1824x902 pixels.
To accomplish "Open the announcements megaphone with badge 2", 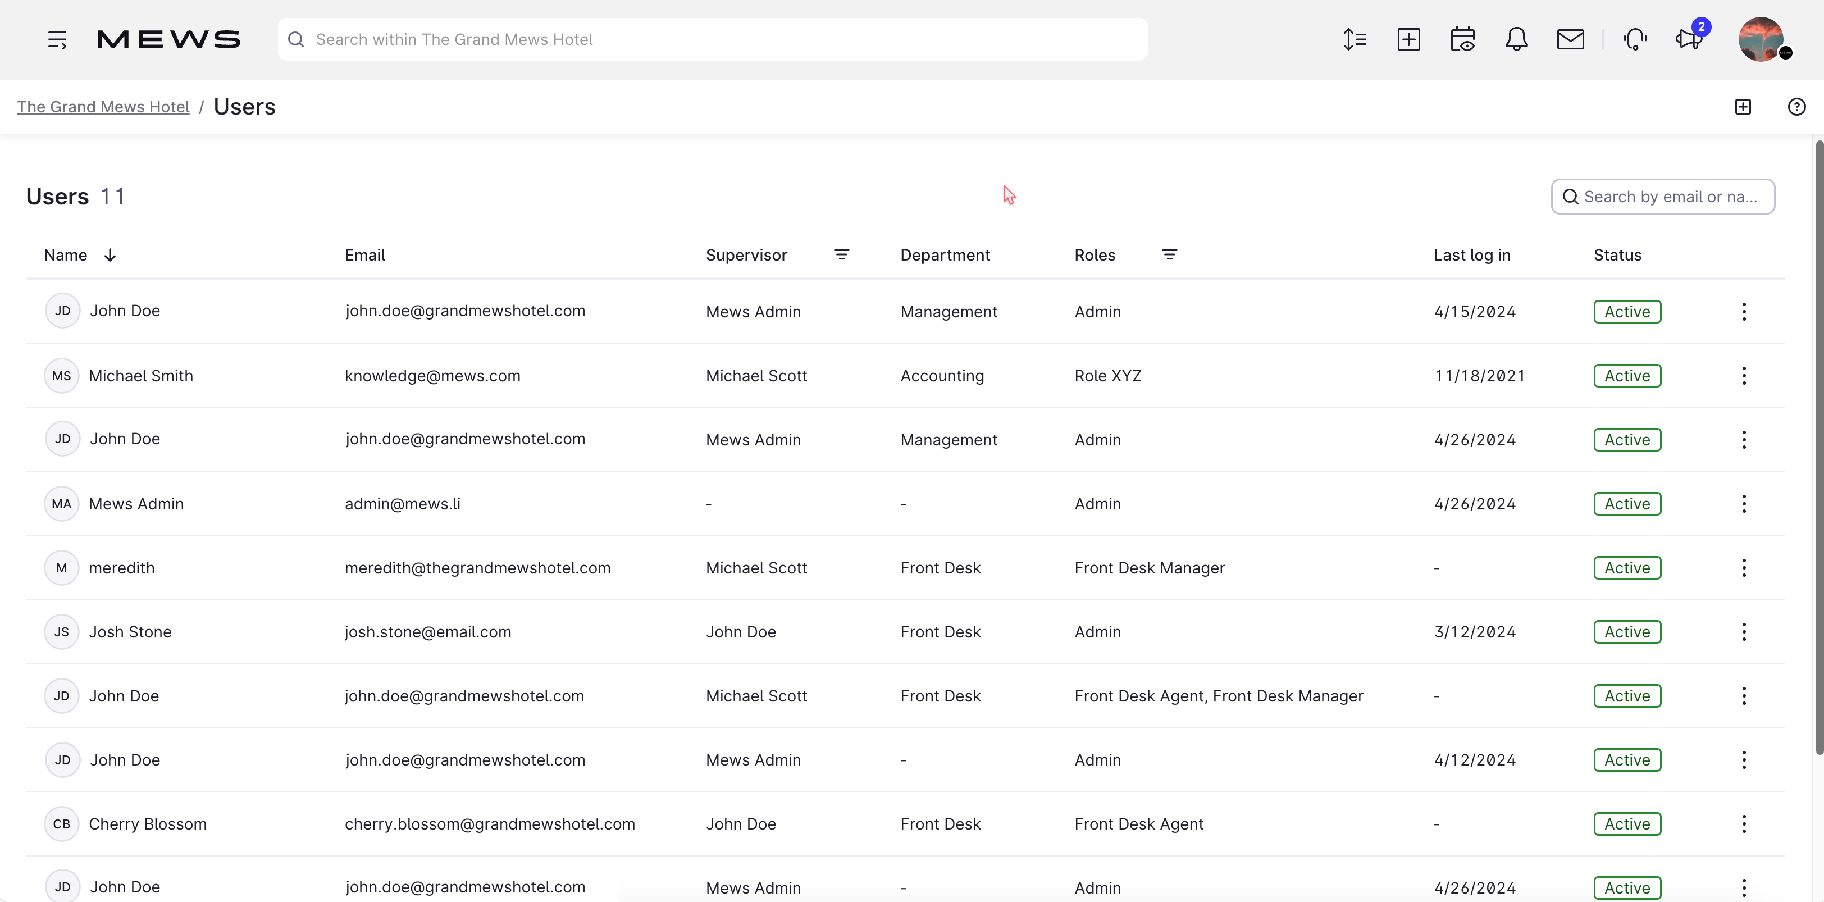I will (x=1689, y=39).
